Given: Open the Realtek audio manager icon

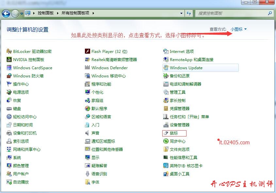Looking at the screenshot, I should 88,59.
